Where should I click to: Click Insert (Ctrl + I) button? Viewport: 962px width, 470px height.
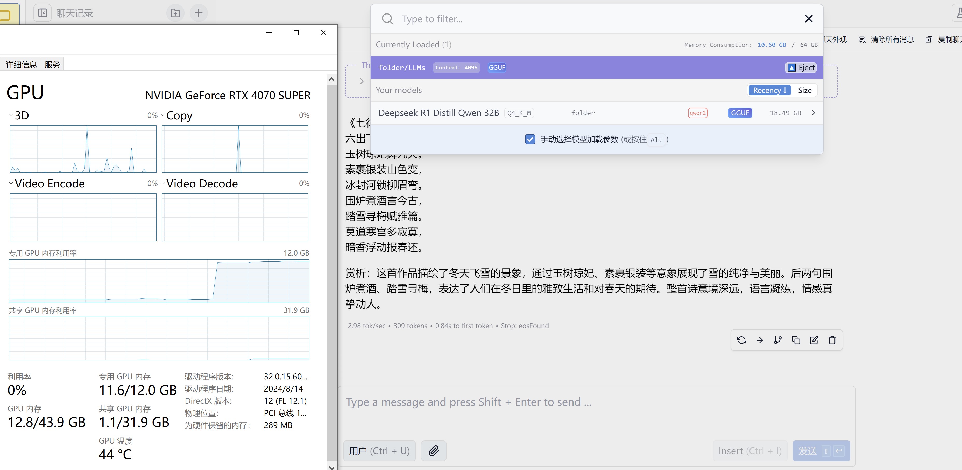[x=750, y=451]
